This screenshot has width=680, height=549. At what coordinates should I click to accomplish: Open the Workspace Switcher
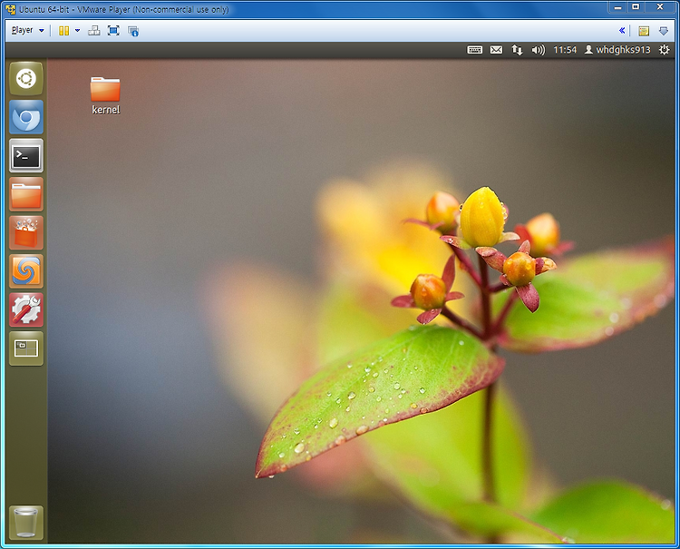coord(26,348)
